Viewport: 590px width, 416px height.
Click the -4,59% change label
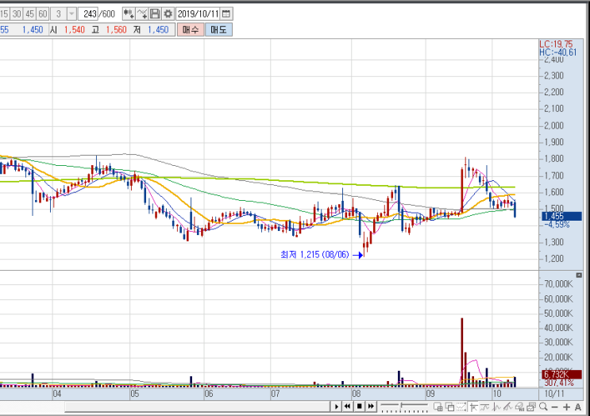[557, 225]
